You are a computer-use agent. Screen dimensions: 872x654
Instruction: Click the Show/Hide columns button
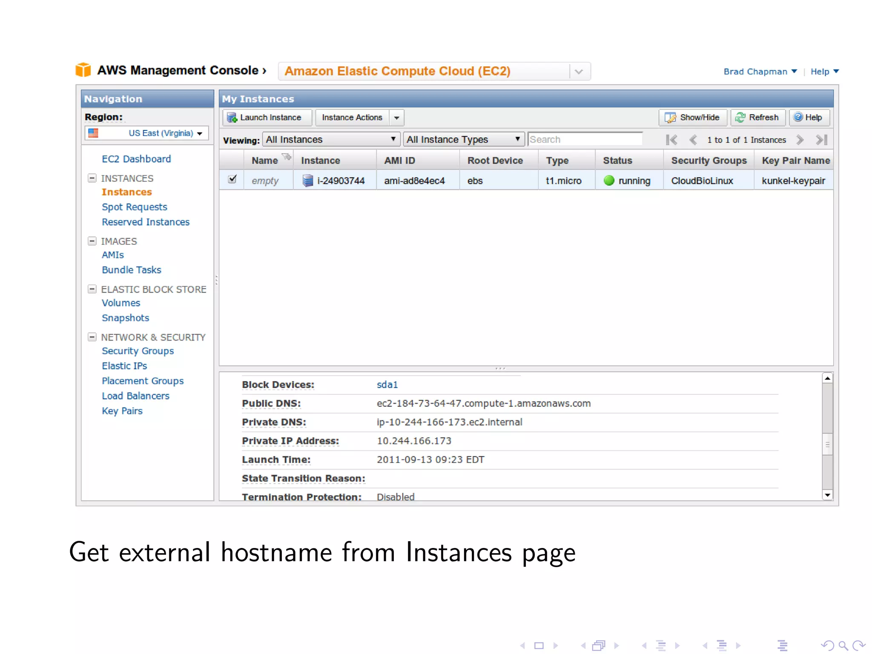[x=692, y=118]
